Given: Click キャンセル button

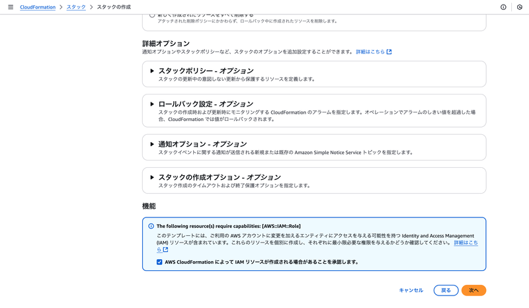Looking at the screenshot, I should [x=411, y=290].
